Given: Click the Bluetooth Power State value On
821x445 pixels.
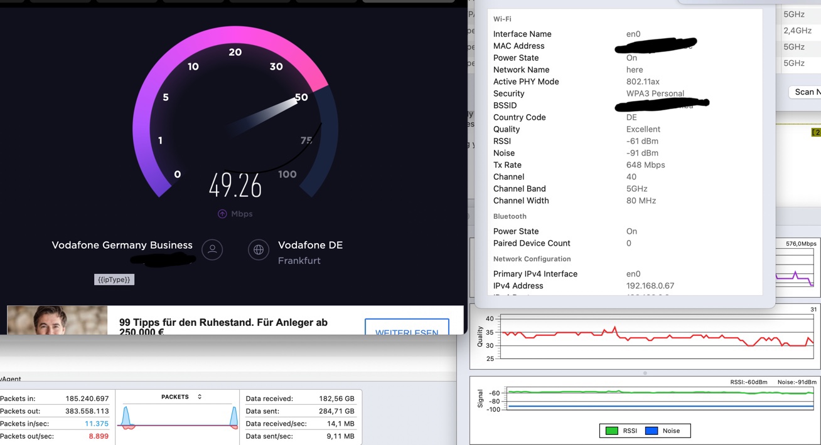Looking at the screenshot, I should pyautogui.click(x=631, y=231).
